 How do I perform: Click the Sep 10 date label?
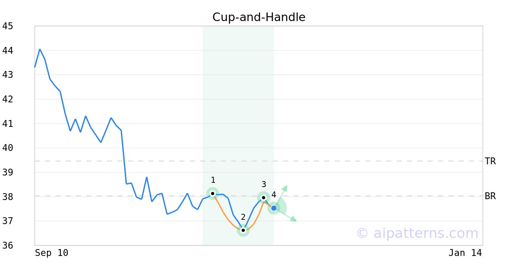52,253
